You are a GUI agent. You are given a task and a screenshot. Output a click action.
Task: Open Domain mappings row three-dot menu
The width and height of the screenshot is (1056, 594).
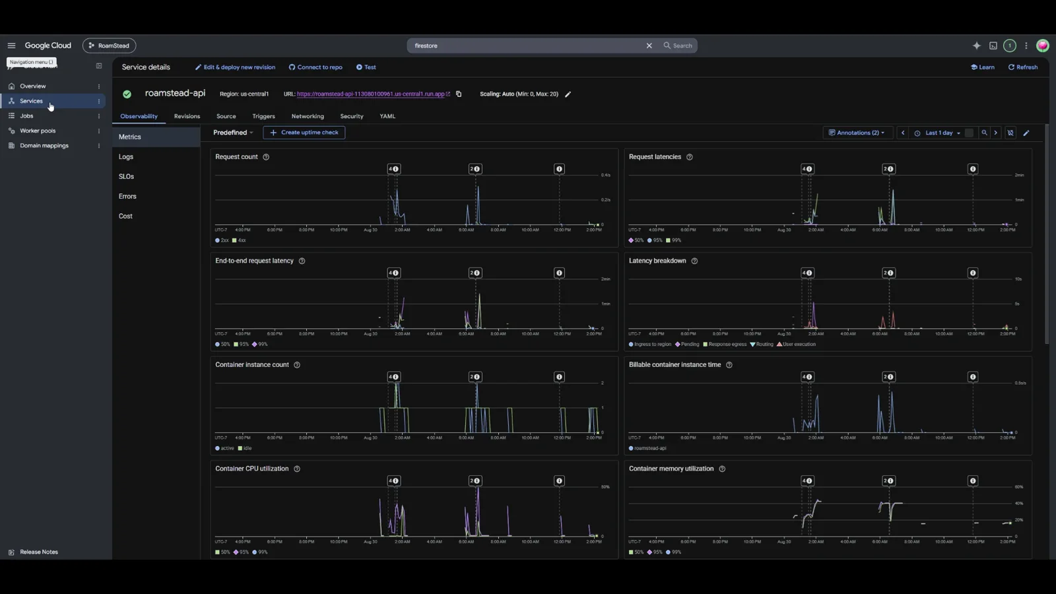tap(99, 146)
